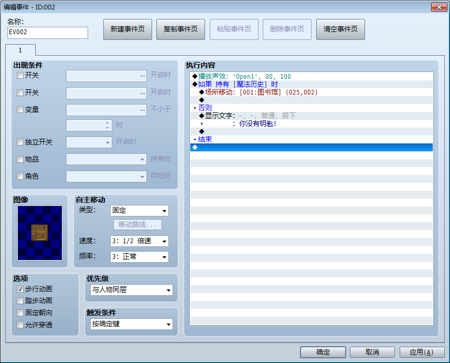Click second 开关 ellipsis selection field

tap(106, 93)
